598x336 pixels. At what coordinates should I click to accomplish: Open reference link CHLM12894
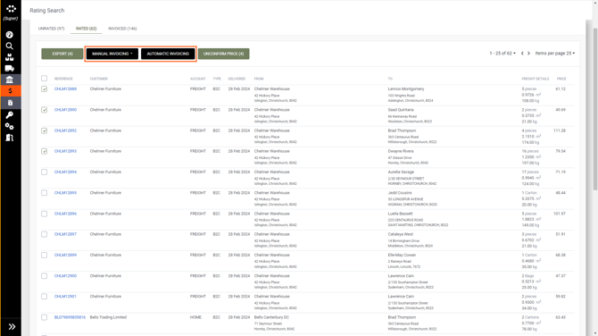pos(65,172)
